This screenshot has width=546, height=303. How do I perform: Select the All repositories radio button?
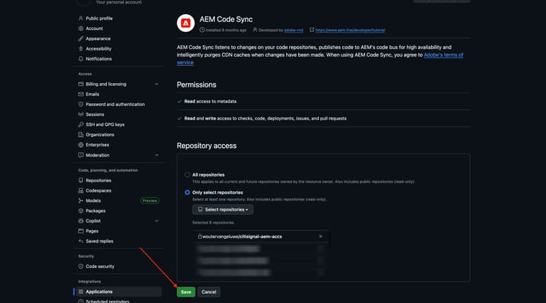click(187, 175)
